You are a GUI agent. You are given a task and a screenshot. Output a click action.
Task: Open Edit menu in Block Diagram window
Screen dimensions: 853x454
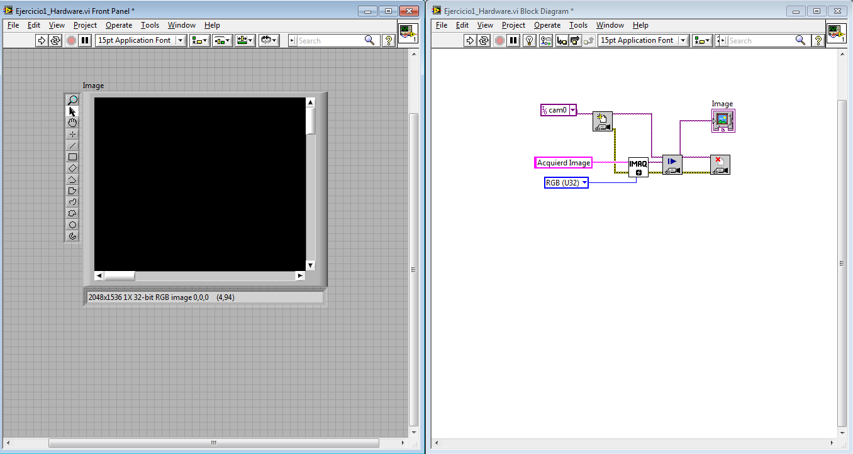(x=462, y=25)
